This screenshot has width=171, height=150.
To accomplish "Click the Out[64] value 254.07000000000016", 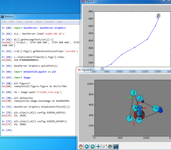I will pos(26,60).
